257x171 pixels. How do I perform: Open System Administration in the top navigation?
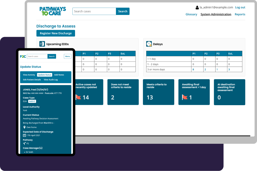216,14
